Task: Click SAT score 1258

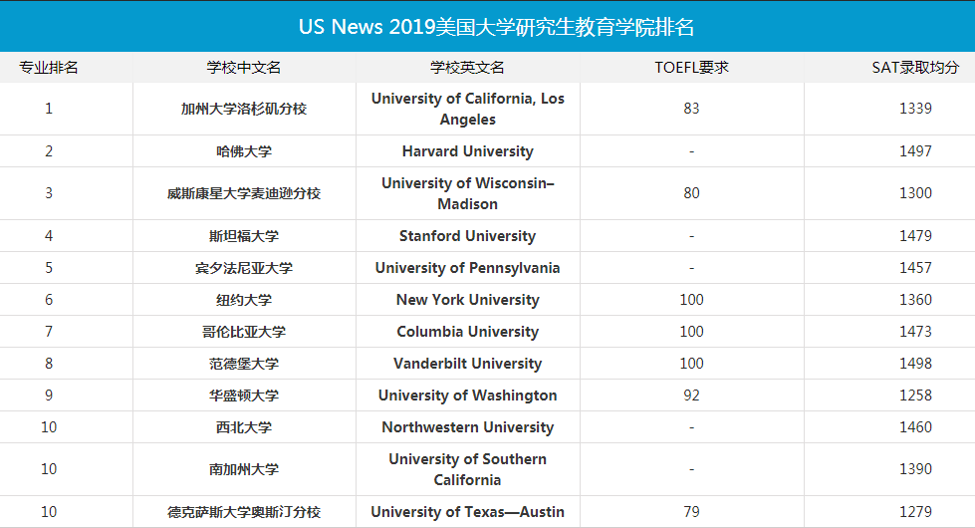Action: 915,396
